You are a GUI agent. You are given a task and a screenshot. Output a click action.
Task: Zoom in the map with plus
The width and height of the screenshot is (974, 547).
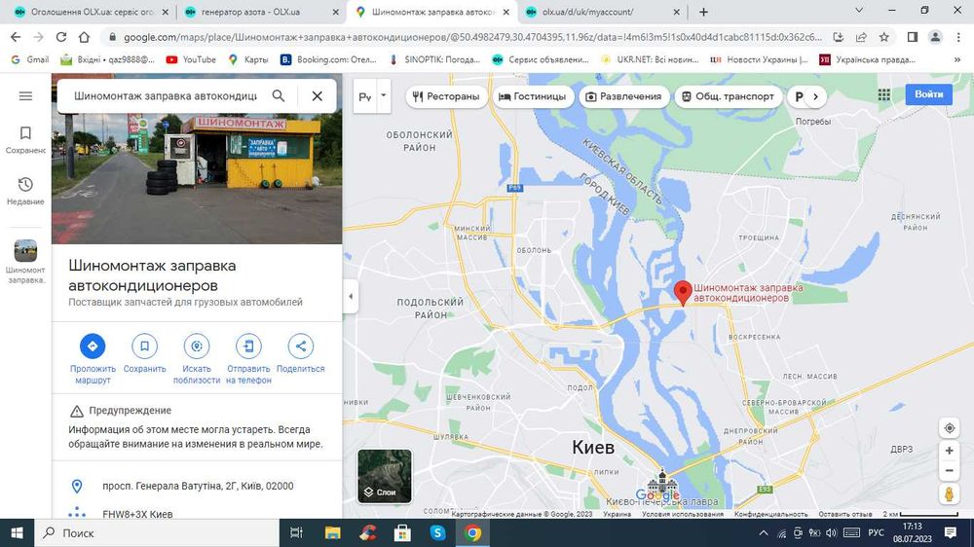(x=949, y=451)
